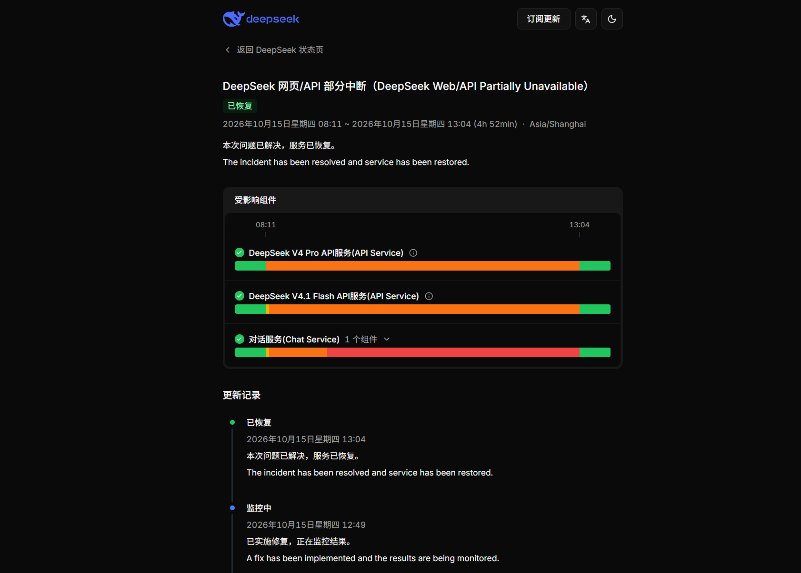
Task: Click green check icon for 对话服务 Chat Service
Action: (240, 339)
